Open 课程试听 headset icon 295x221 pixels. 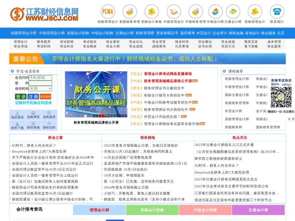coord(49,123)
